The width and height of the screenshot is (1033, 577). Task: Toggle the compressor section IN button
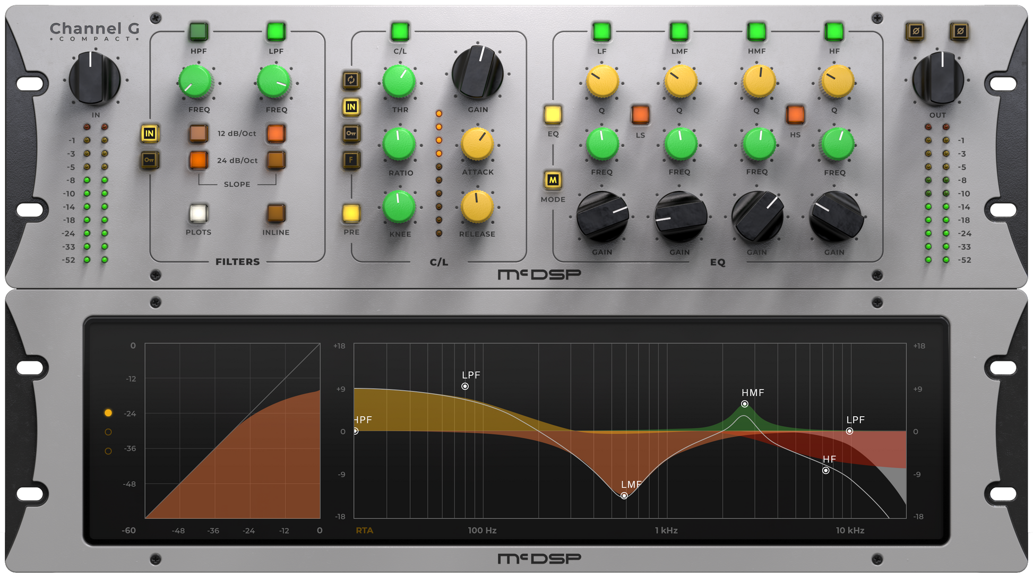(x=351, y=107)
